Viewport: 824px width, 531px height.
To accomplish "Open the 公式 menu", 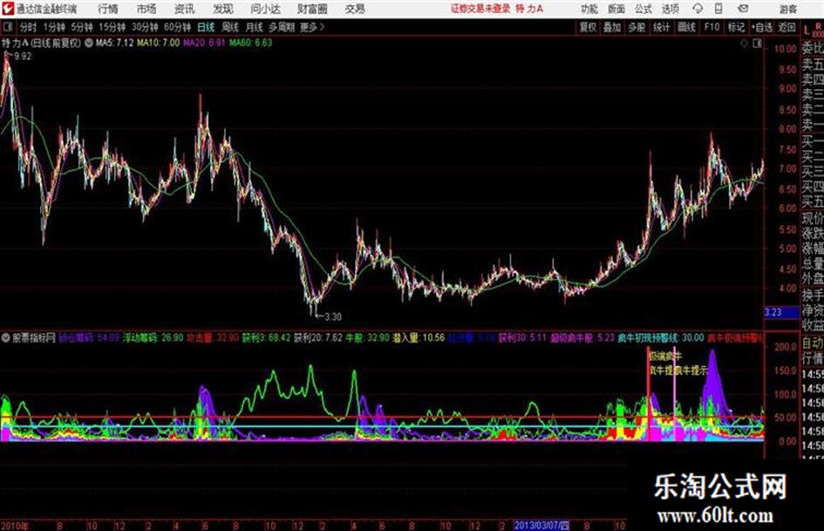I will point(644,9).
